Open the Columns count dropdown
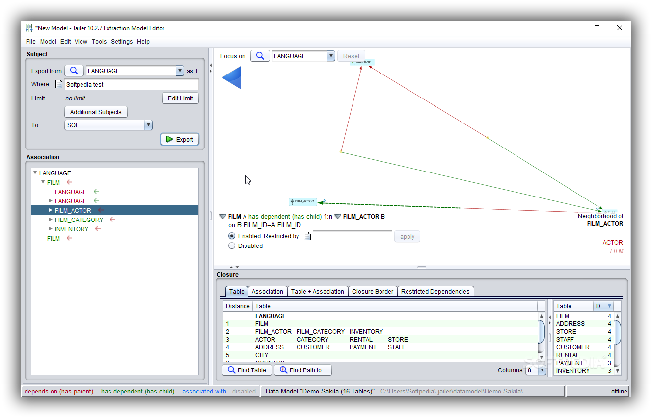The width and height of the screenshot is (652, 418). click(542, 370)
